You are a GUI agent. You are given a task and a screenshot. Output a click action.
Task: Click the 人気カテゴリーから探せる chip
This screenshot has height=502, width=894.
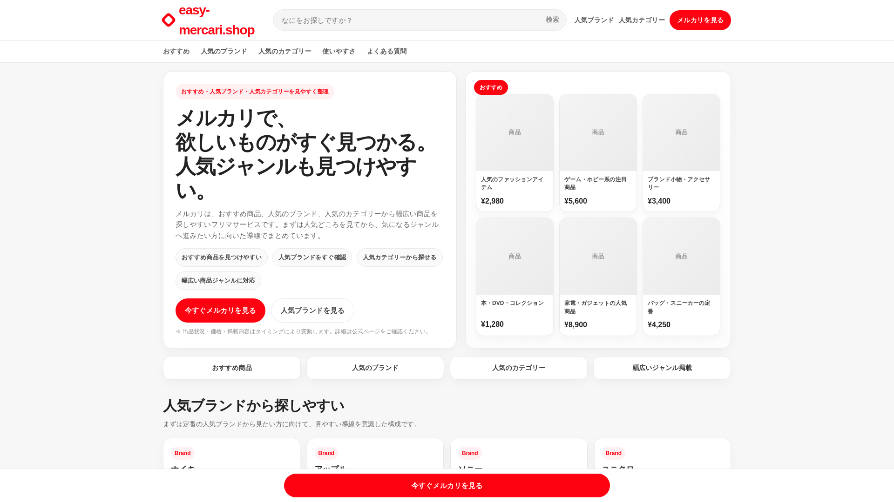(x=400, y=258)
